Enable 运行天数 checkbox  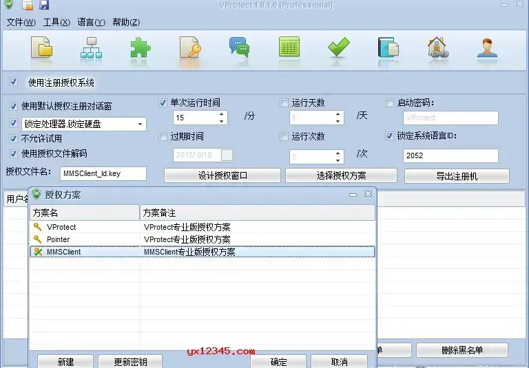pos(284,102)
